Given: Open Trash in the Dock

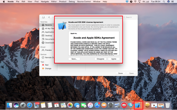Looking at the screenshot, I should tap(168, 105).
